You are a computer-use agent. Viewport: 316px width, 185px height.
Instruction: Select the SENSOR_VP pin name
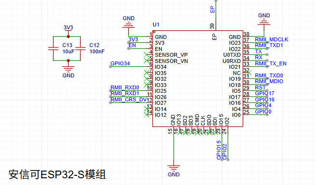tap(171, 55)
